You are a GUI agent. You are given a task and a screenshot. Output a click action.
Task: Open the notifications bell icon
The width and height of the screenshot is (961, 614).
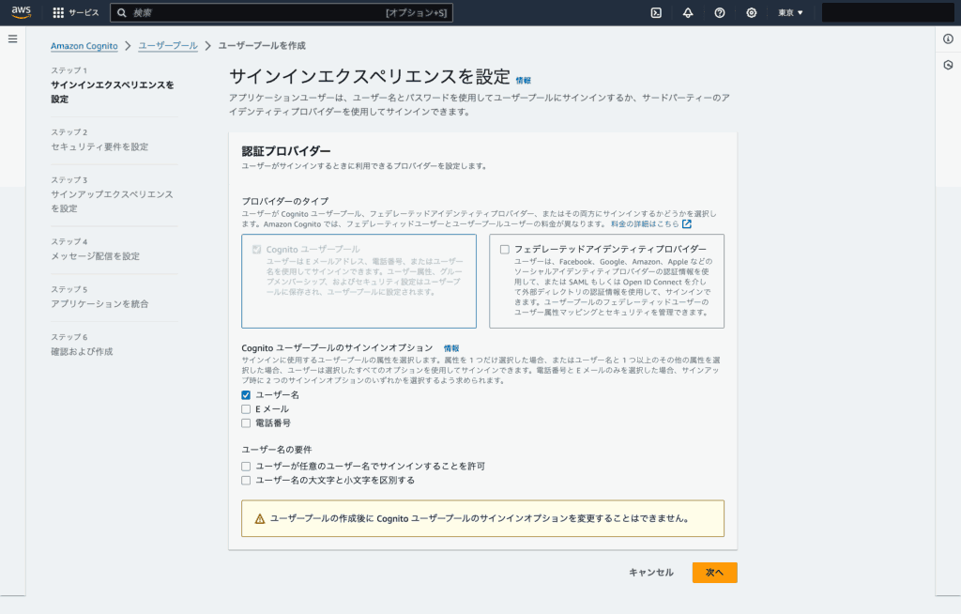(688, 13)
